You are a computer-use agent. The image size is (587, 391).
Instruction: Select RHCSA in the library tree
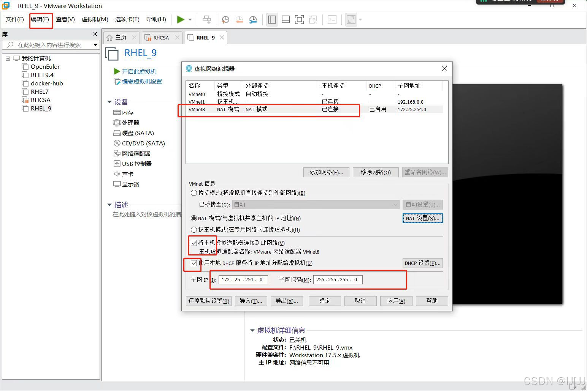41,100
